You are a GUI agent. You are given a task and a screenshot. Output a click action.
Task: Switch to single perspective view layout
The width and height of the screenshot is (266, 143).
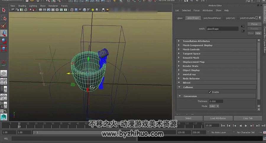(x=4, y=73)
